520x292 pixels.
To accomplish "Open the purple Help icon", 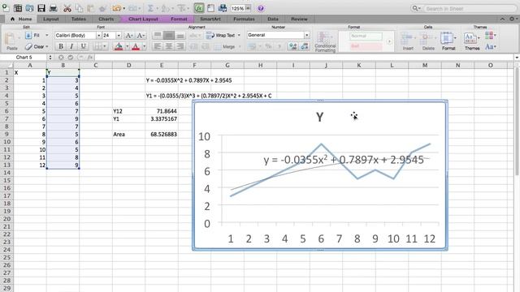I will pos(261,8).
